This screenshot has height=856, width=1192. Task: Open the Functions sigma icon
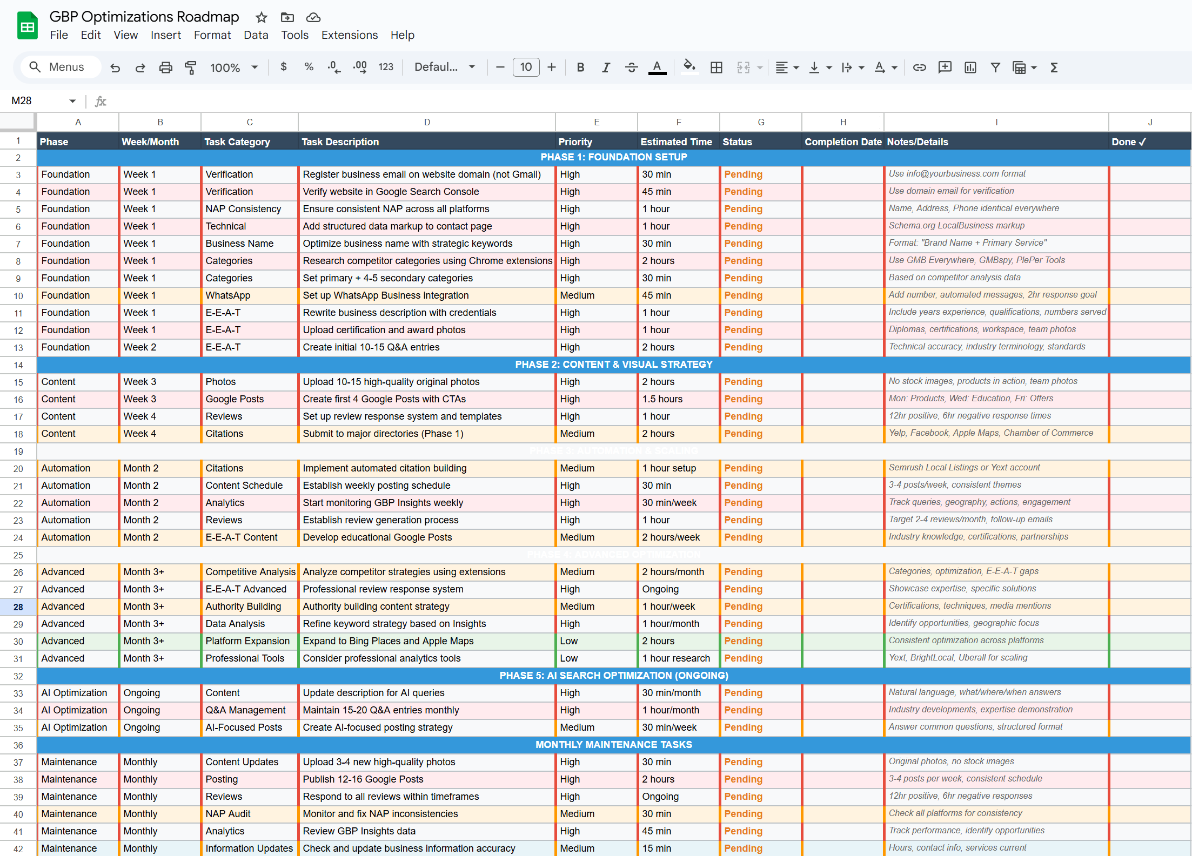click(x=1054, y=68)
